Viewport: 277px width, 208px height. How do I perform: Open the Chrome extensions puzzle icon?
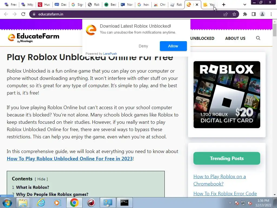pos(245,14)
